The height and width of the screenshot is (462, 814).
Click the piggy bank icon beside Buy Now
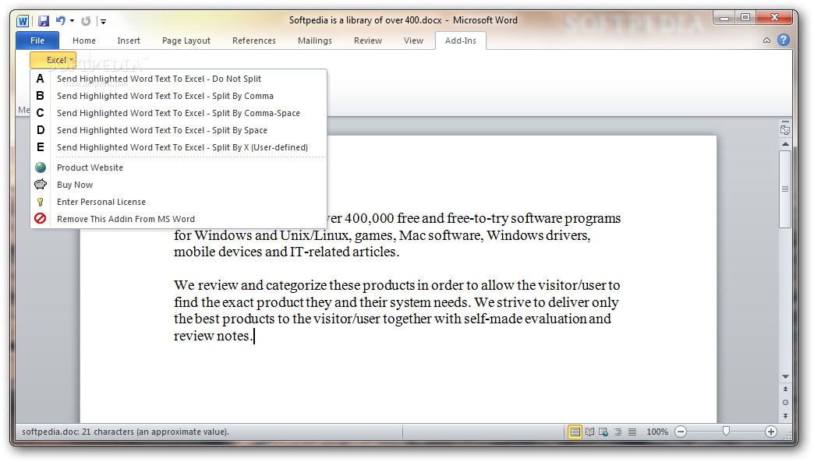click(41, 184)
